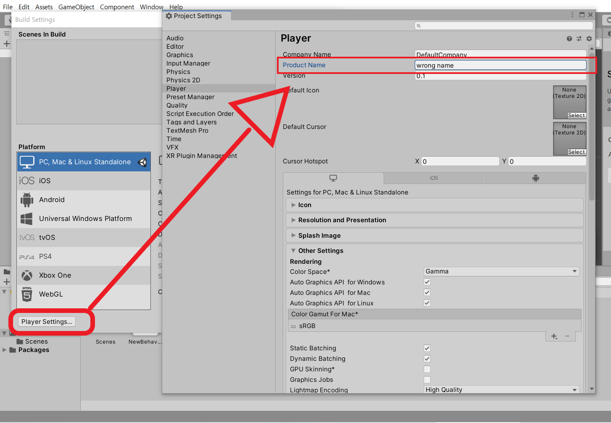Image resolution: width=611 pixels, height=423 pixels.
Task: Expand the Splash Image section
Action: pos(435,236)
